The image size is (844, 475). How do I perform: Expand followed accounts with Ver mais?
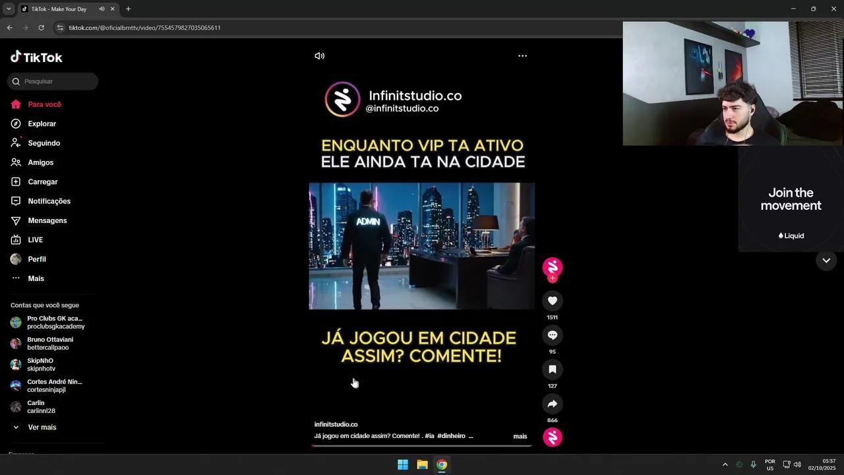pos(42,427)
